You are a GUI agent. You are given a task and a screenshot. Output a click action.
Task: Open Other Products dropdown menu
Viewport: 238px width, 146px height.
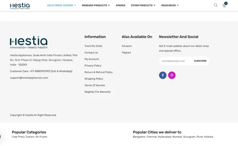(143, 5)
